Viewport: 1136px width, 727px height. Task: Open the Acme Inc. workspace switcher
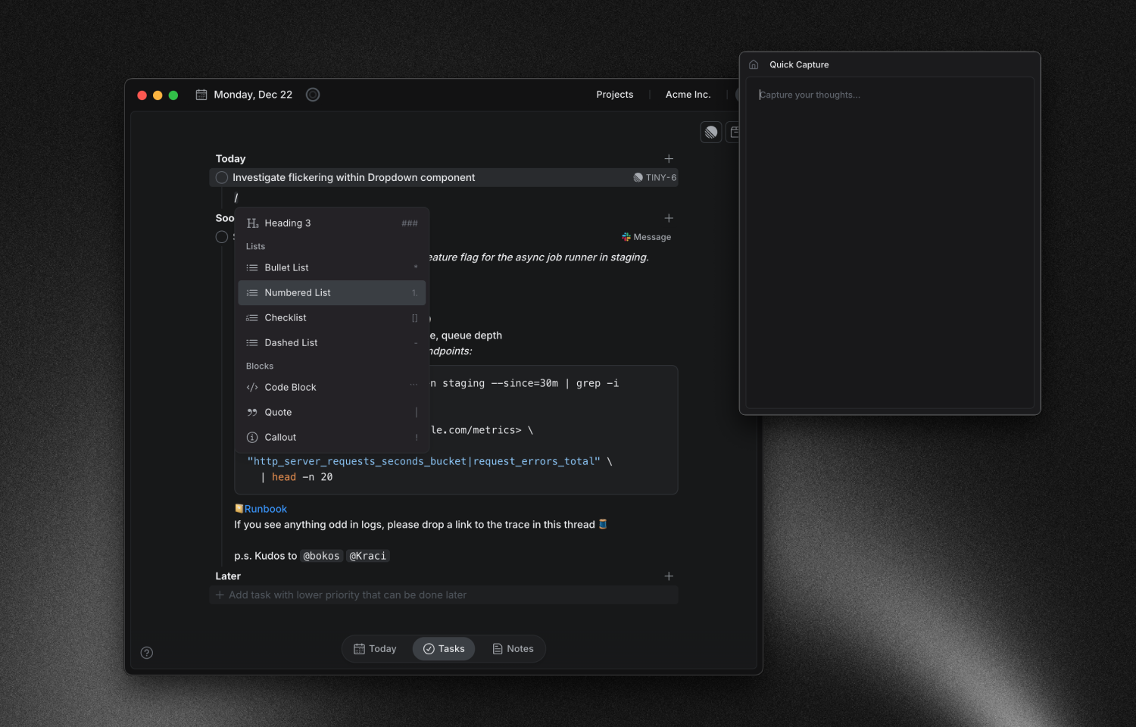coord(688,95)
